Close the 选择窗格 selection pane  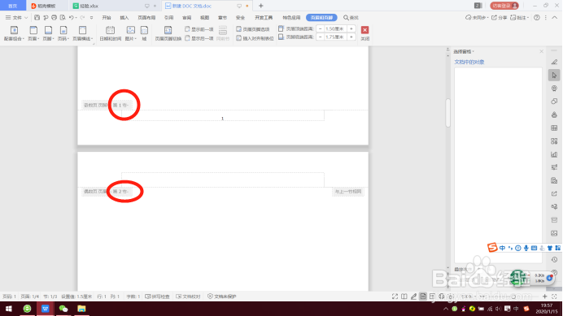tap(542, 52)
